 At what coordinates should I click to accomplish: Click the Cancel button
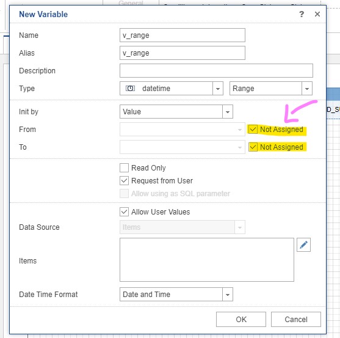[x=296, y=319]
